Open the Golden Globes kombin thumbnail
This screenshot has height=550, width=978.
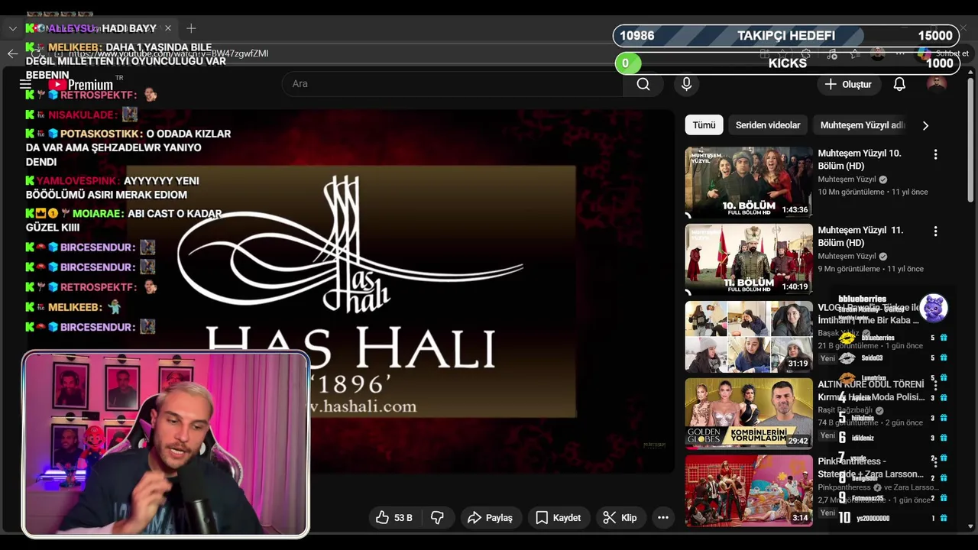coord(749,414)
